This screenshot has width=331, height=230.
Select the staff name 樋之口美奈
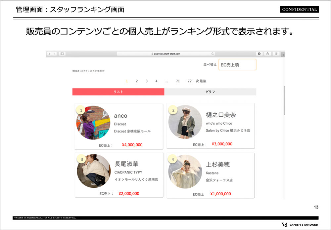221,115
